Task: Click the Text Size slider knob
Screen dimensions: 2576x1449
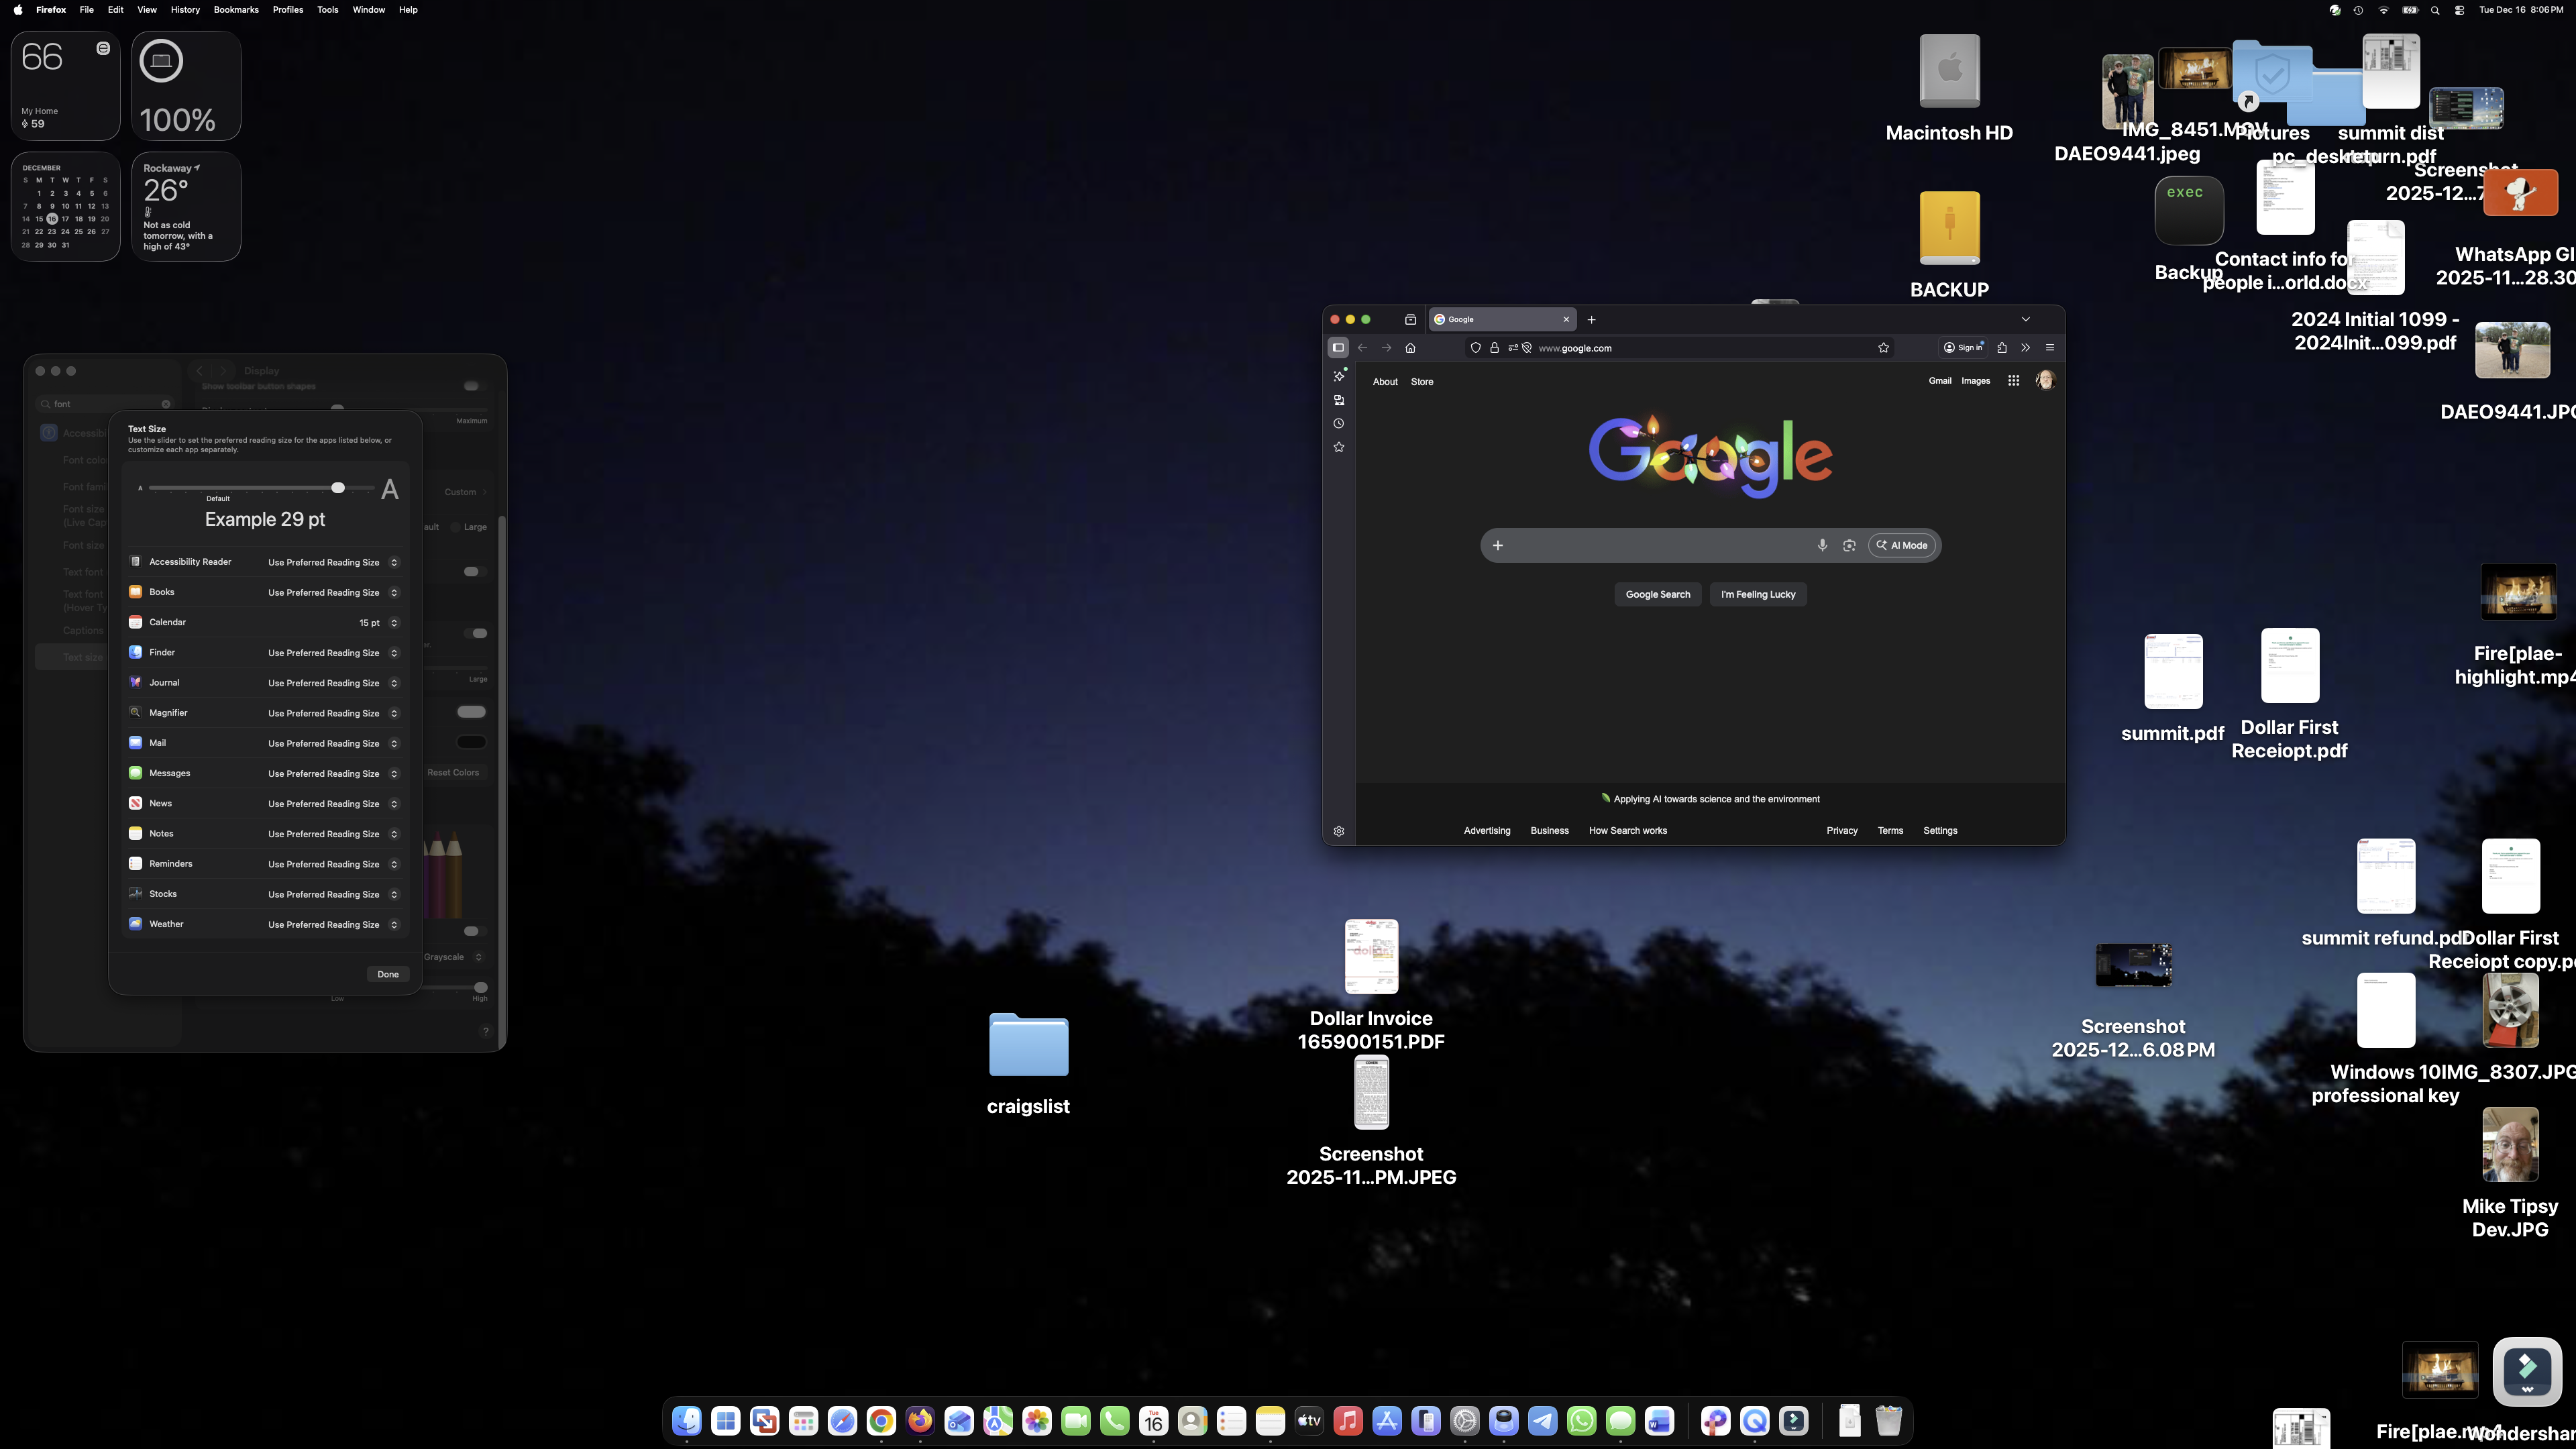Action: 338,488
